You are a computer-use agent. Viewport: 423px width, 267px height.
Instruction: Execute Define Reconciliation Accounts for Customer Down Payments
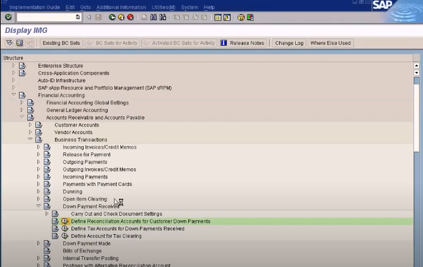point(65,221)
